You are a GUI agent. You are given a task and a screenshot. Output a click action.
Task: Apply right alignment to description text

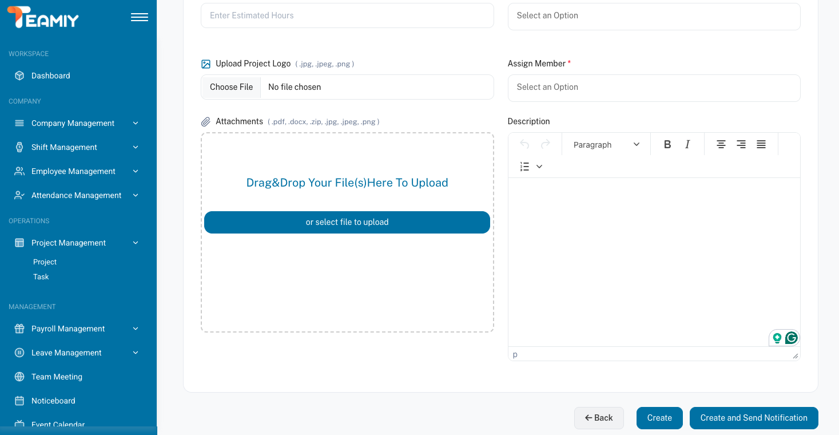coord(741,145)
